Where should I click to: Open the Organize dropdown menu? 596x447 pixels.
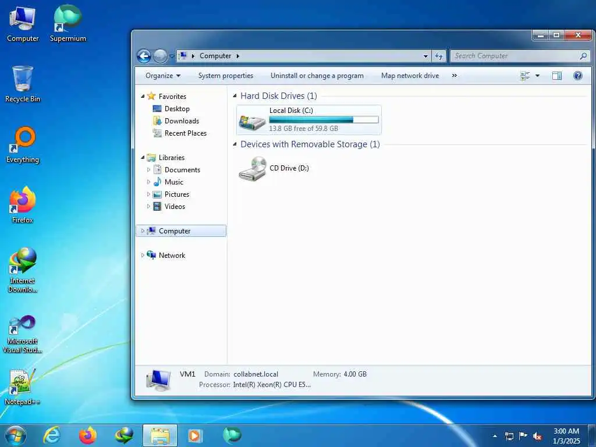163,76
